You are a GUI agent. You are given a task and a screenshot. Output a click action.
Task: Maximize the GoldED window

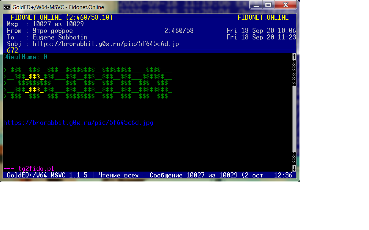[x=269, y=5]
